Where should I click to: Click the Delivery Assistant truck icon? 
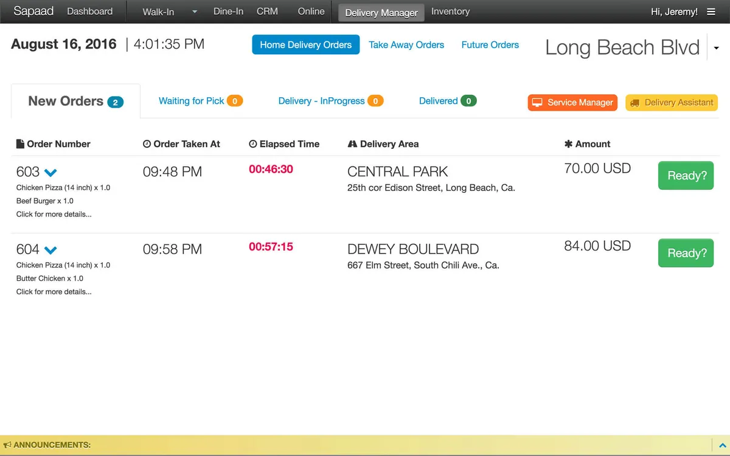click(634, 103)
